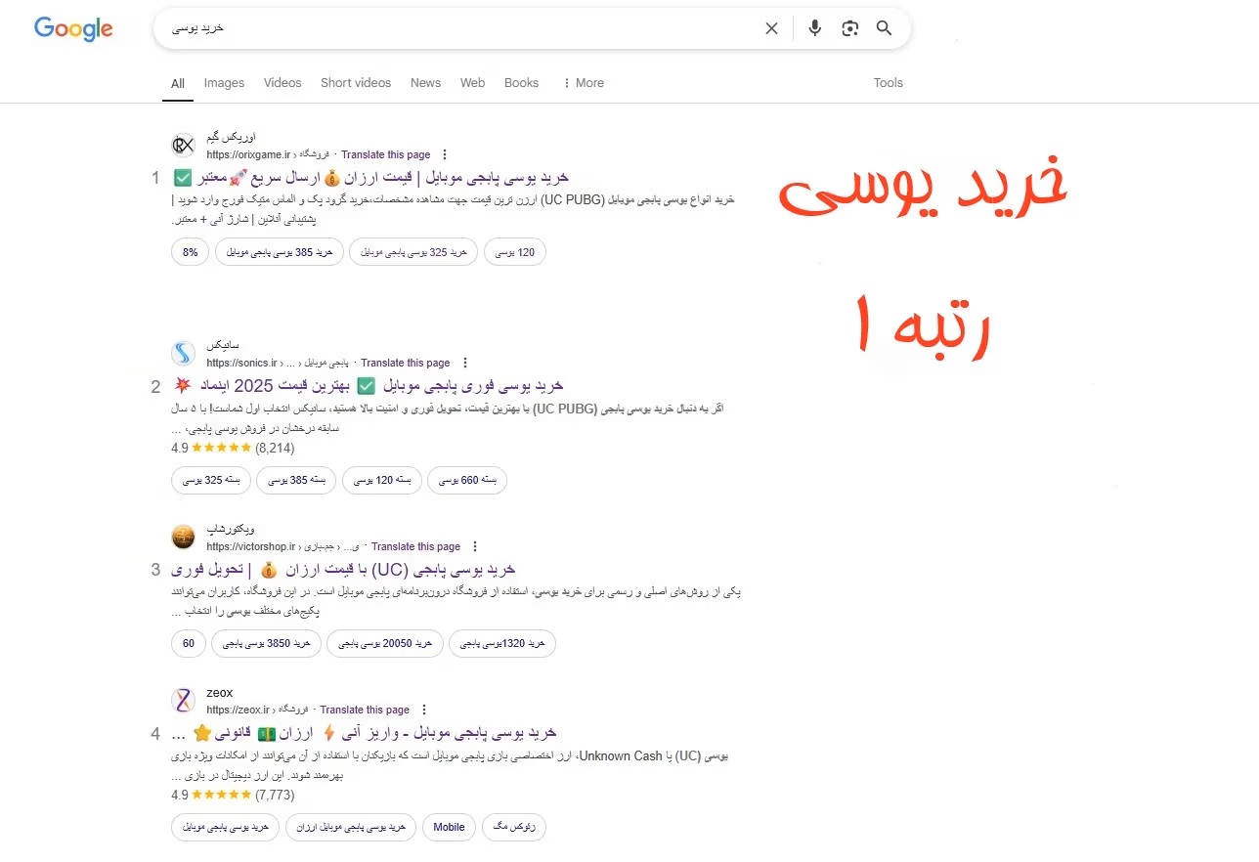Switch to the Web tab
The height and width of the screenshot is (862, 1259).
click(x=472, y=83)
